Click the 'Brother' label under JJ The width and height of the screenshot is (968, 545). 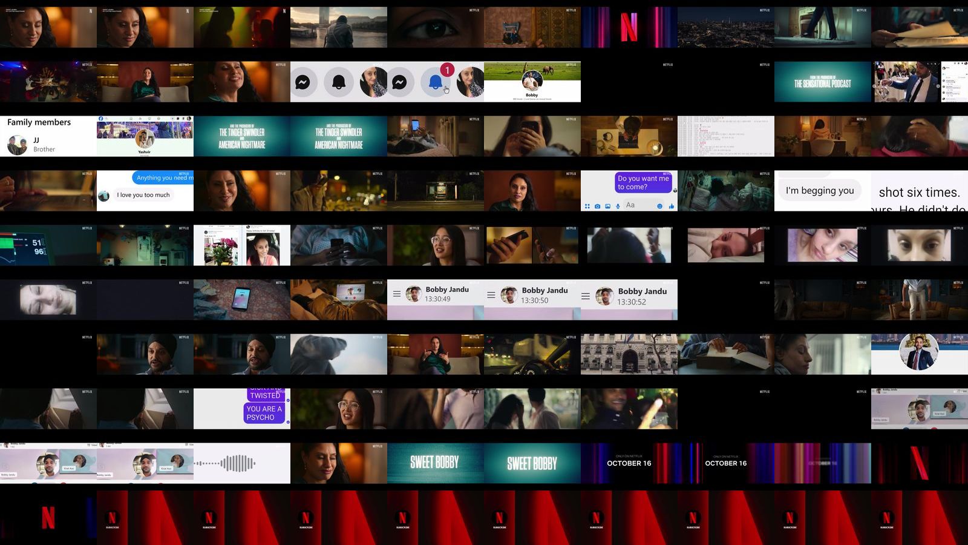click(x=44, y=149)
